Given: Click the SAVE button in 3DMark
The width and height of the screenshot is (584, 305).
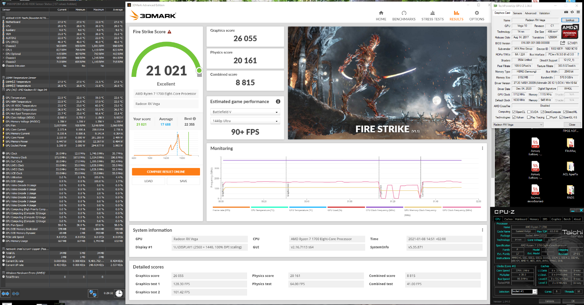Looking at the screenshot, I should [183, 181].
